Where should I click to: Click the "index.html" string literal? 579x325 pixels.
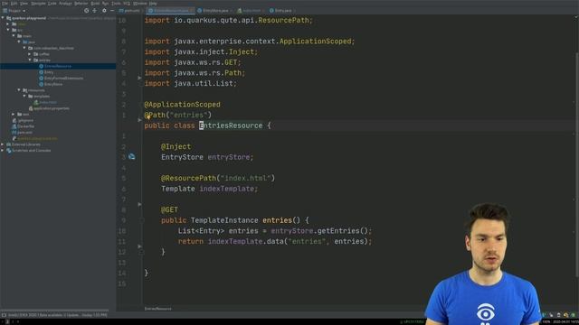pos(245,178)
